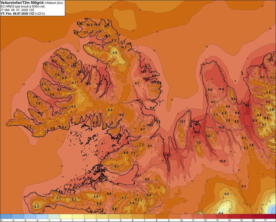The width and height of the screenshot is (276, 222).
Task: Click the 17 degree dark red legend swatch
Action: point(270,216)
